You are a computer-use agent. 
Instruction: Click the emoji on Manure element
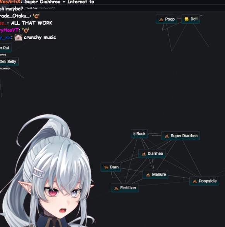pos(148,175)
